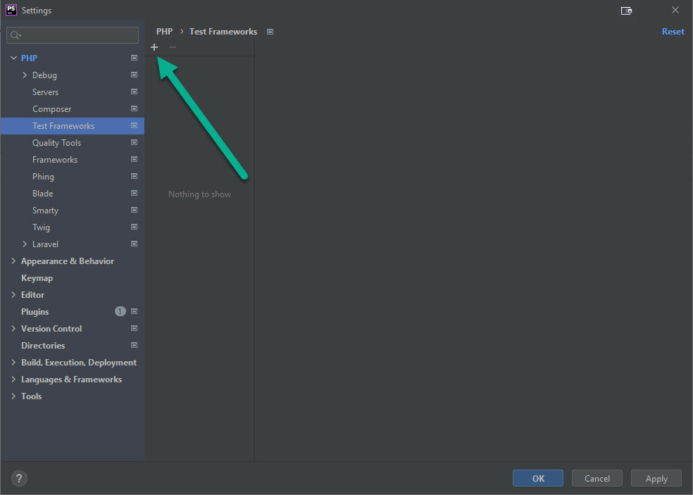Click the project-level icon beside breadcrumb title
693x495 pixels.
pos(270,32)
